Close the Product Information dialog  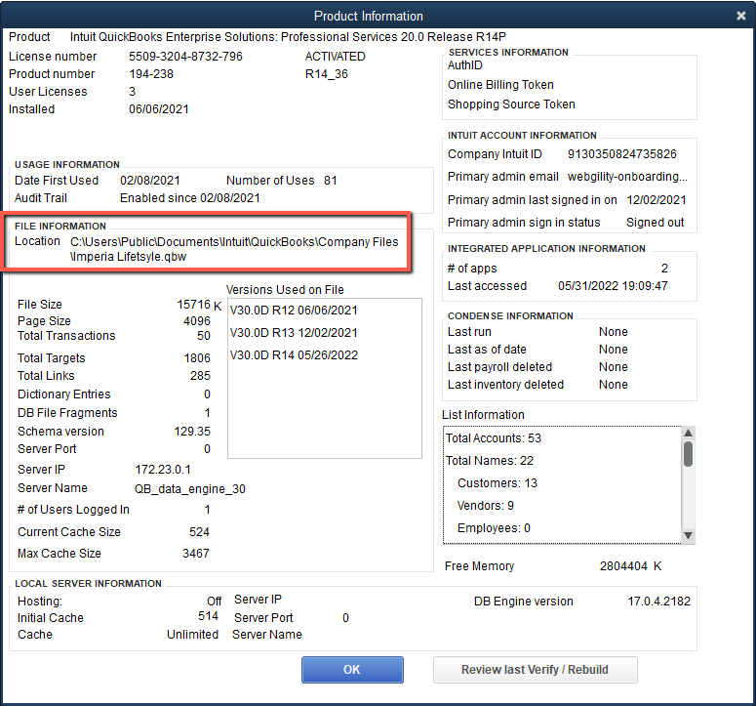pos(741,16)
